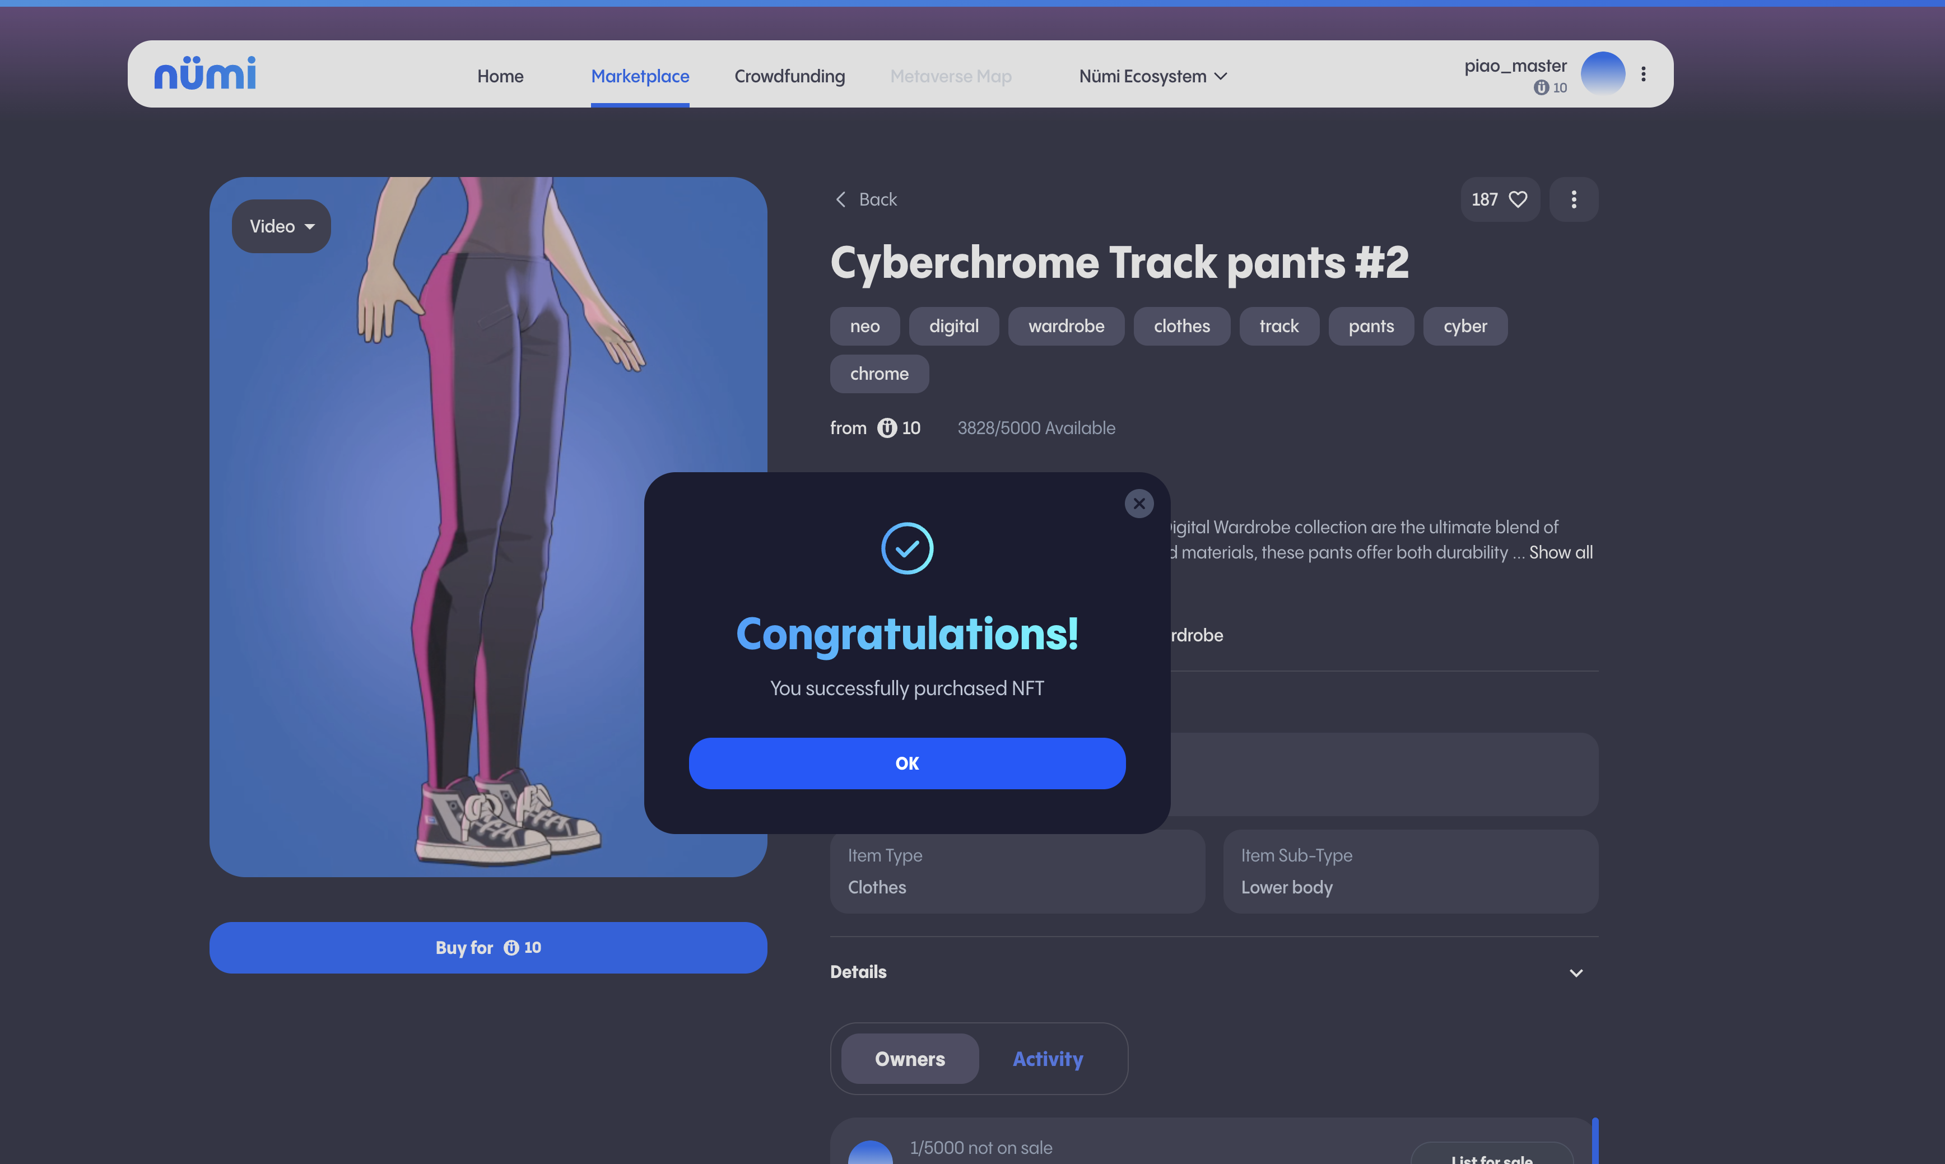Image resolution: width=1945 pixels, height=1164 pixels.
Task: Close the Congratulations dialog with X
Action: (x=1139, y=504)
